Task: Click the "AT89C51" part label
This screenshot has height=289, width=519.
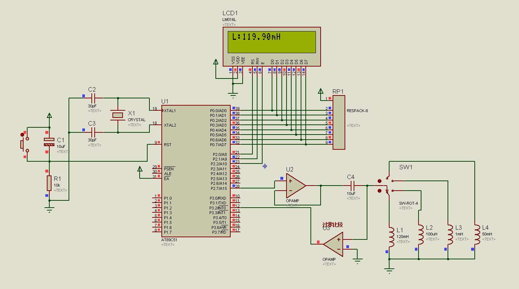Action: pyautogui.click(x=169, y=240)
